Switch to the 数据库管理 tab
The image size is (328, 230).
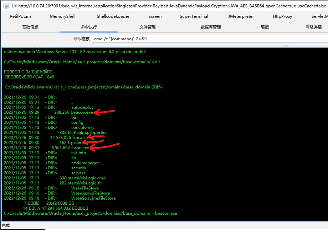211,27
